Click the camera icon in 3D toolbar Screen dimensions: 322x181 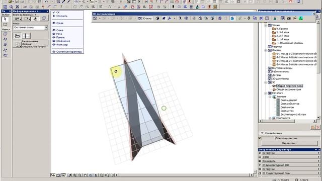(x=289, y=19)
